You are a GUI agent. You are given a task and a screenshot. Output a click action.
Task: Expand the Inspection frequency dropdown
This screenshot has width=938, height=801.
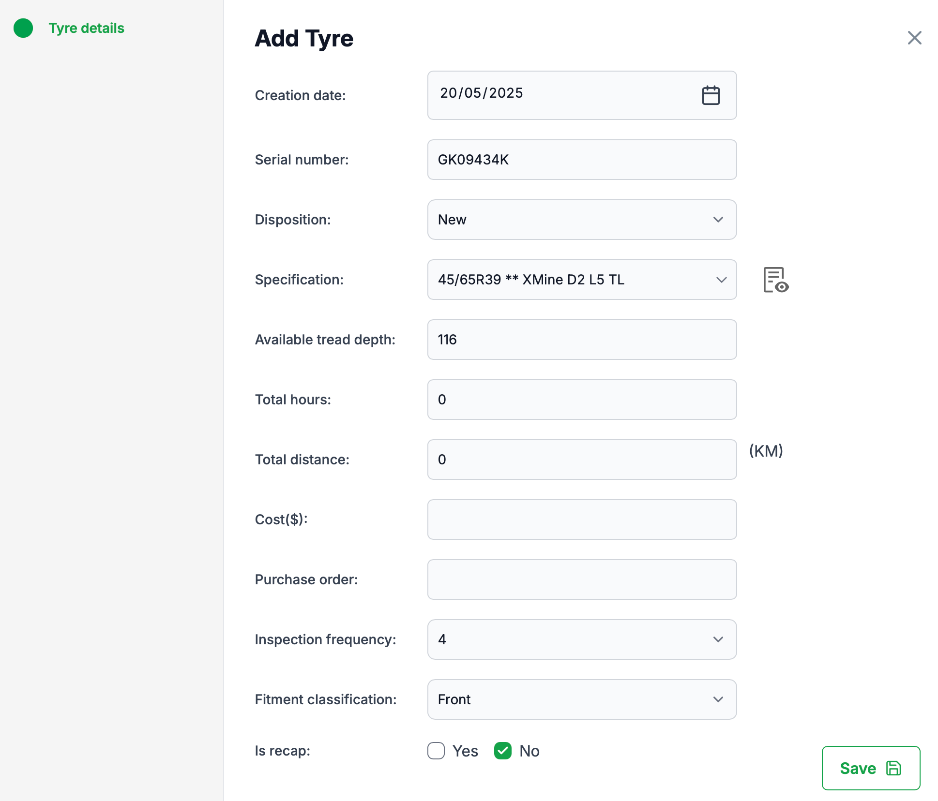click(582, 639)
